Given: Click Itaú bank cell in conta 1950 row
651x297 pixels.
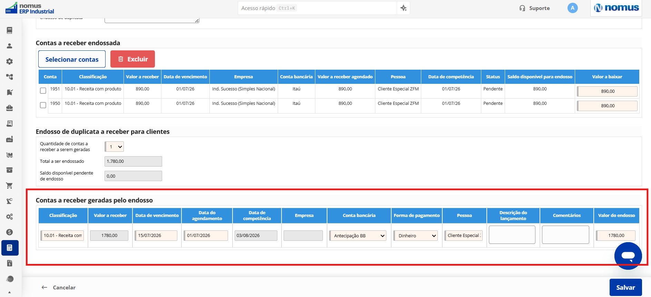Looking at the screenshot, I should 296,103.
